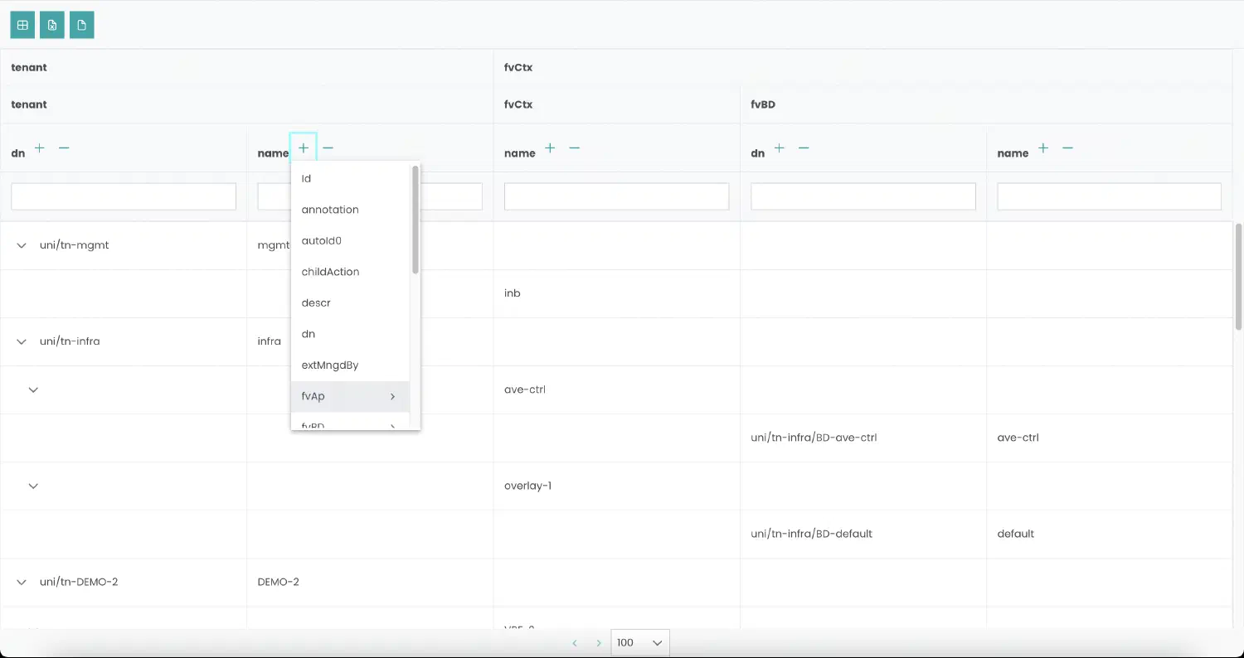Click the minus icon on the fvCtx name column
The width and height of the screenshot is (1244, 658).
tap(574, 148)
